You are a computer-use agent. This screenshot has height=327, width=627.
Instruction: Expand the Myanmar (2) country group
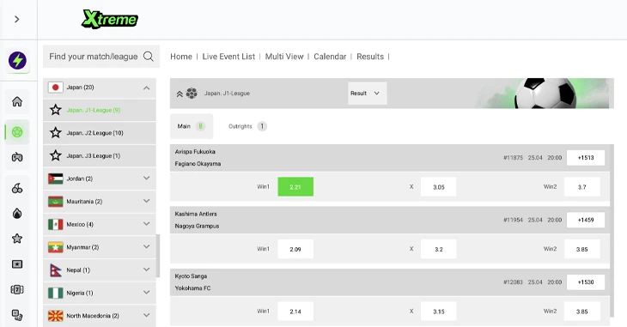100,247
